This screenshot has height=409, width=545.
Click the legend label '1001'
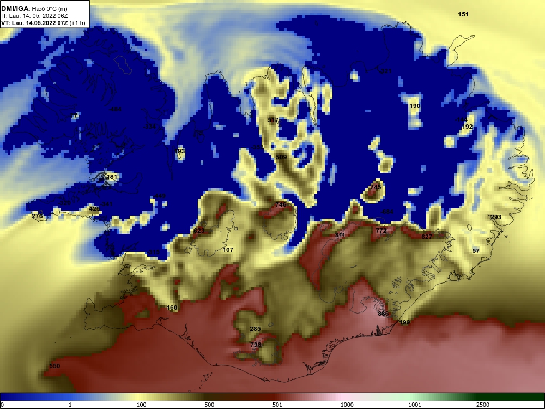(415, 405)
